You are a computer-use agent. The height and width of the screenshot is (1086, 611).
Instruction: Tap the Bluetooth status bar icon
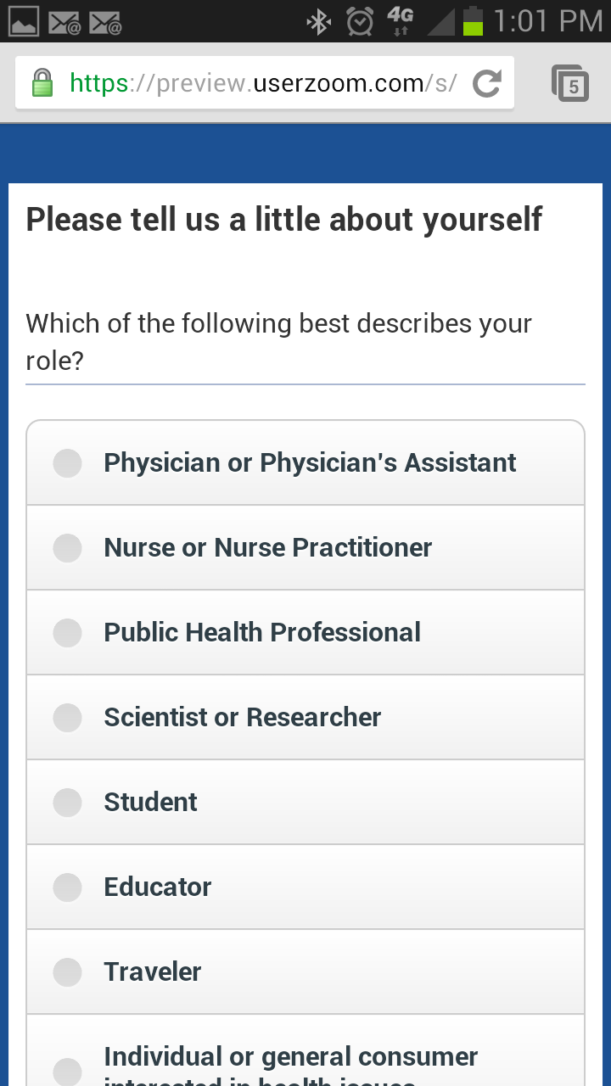point(319,20)
